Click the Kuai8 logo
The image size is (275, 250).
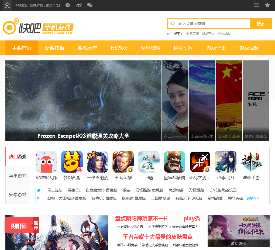point(38,26)
